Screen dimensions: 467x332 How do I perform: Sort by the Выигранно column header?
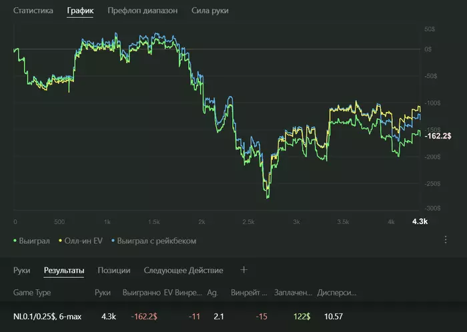coord(141,293)
